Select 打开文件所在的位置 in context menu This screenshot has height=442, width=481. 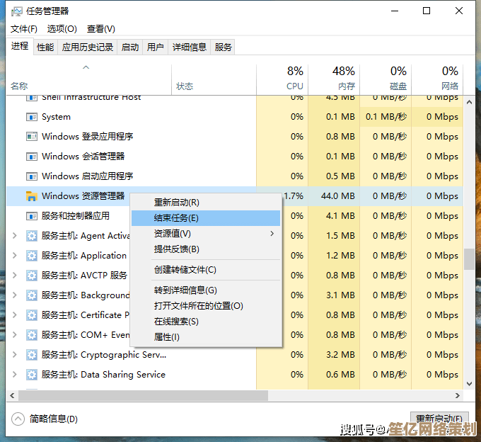[x=199, y=306]
